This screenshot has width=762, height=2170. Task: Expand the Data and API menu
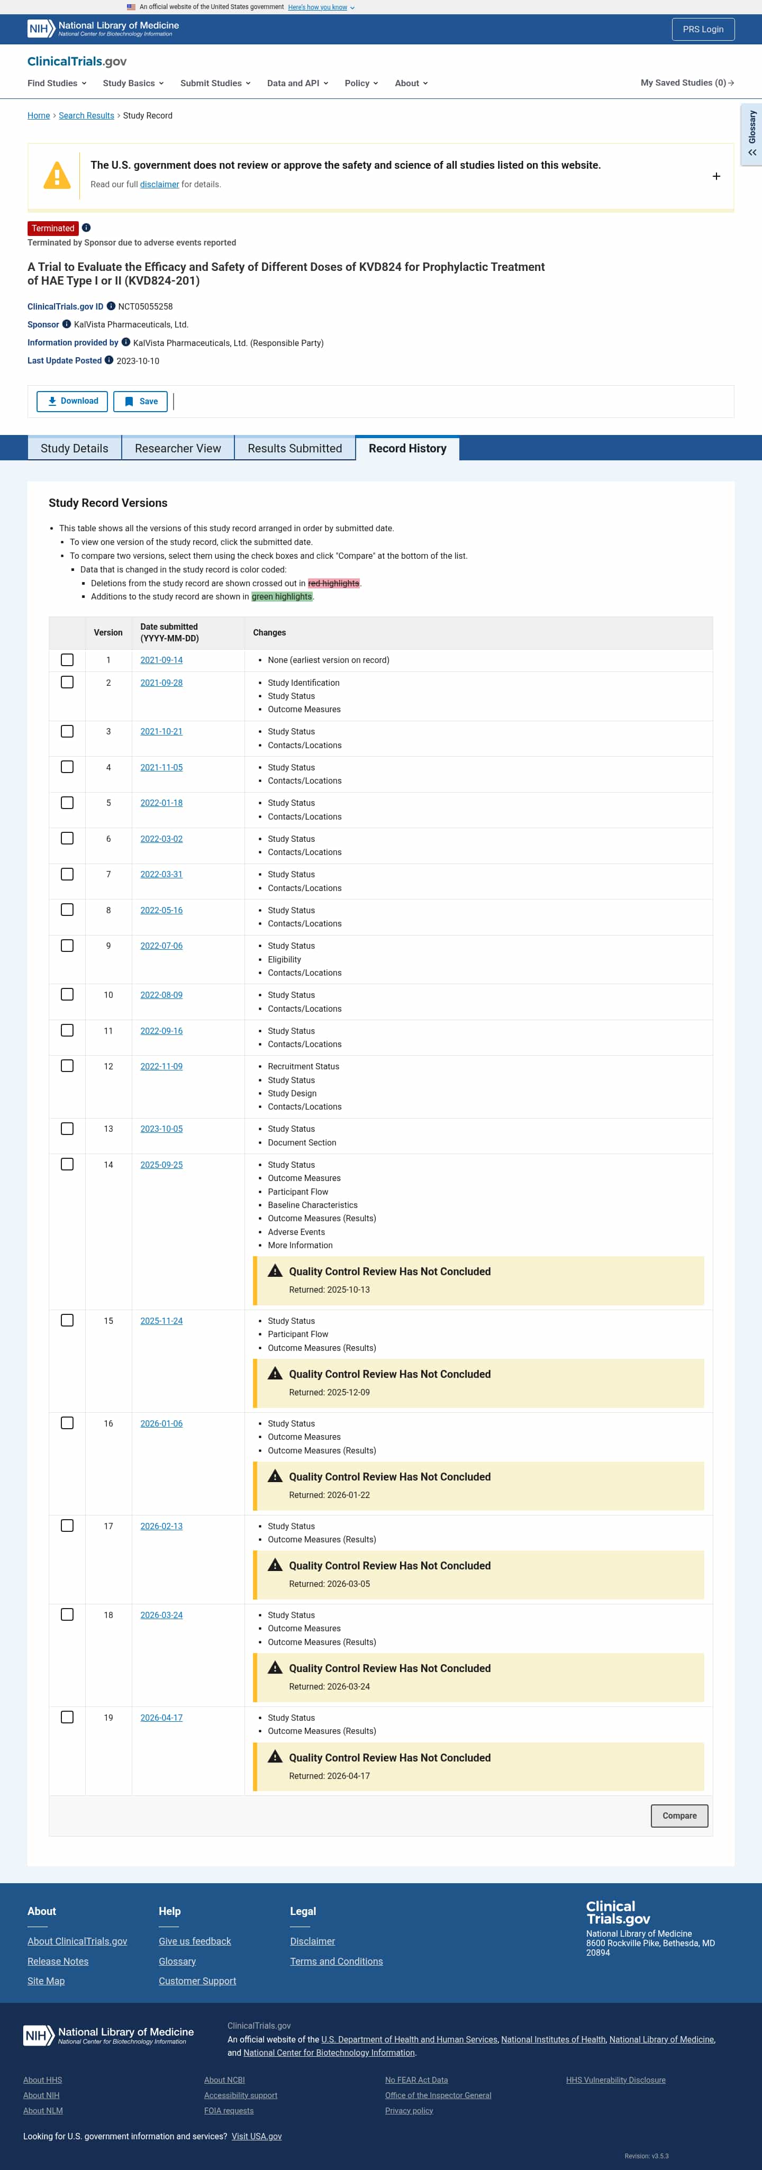(x=297, y=84)
